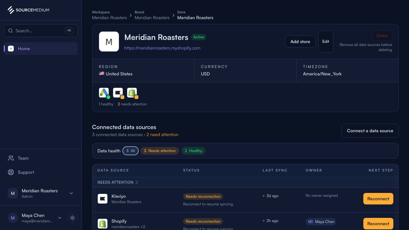The image size is (409, 230).
Task: Click the SourceMedium logo
Action: (x=28, y=10)
